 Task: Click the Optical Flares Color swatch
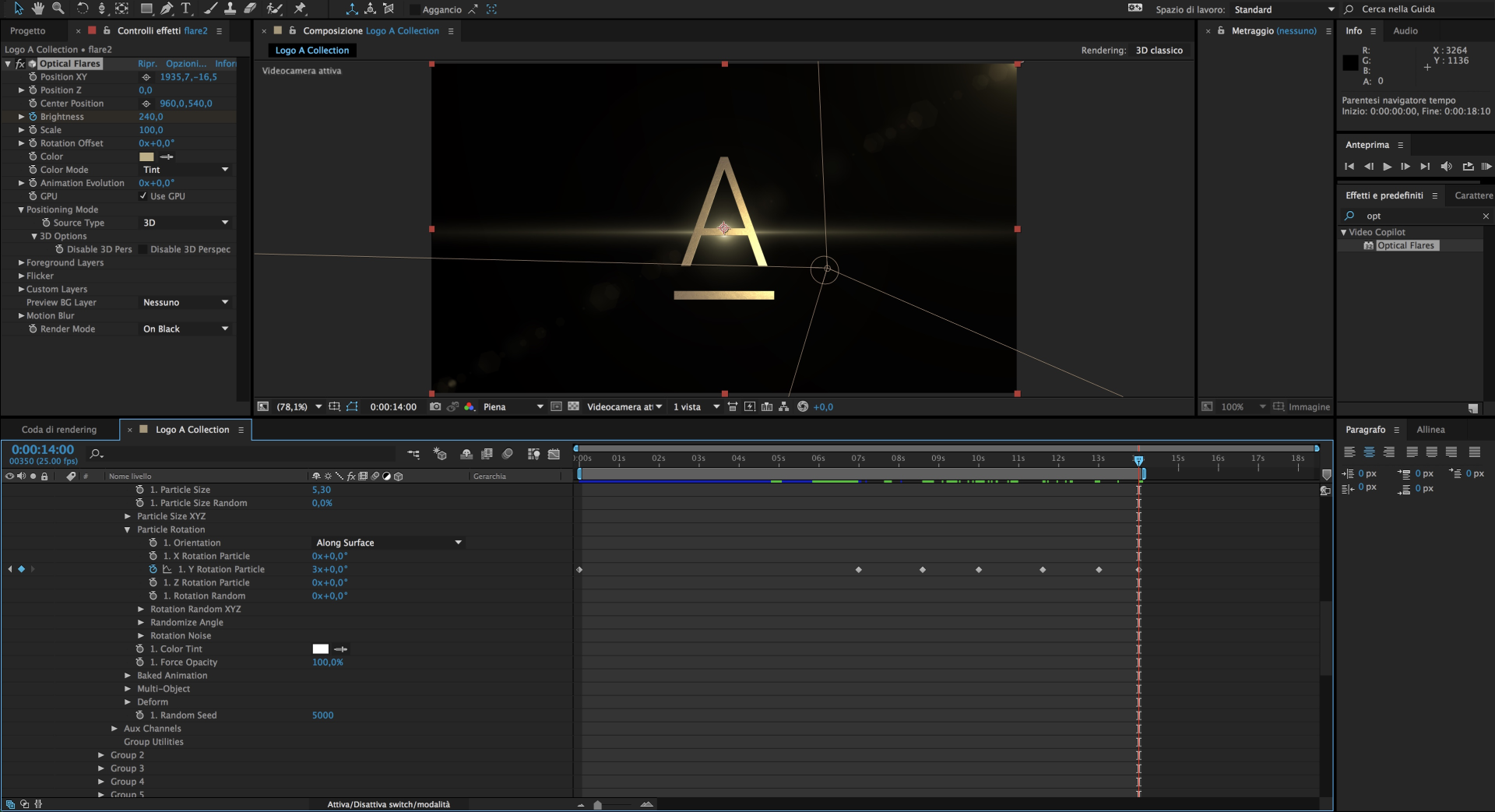point(146,156)
